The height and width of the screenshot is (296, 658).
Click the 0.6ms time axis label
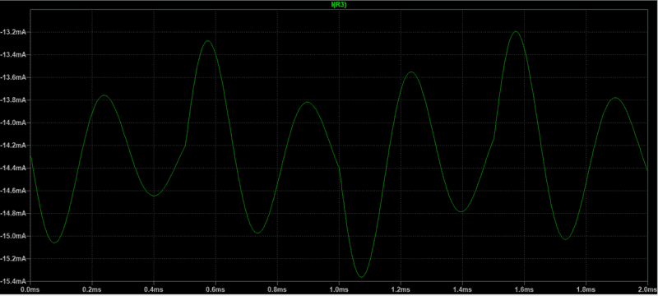click(x=215, y=290)
